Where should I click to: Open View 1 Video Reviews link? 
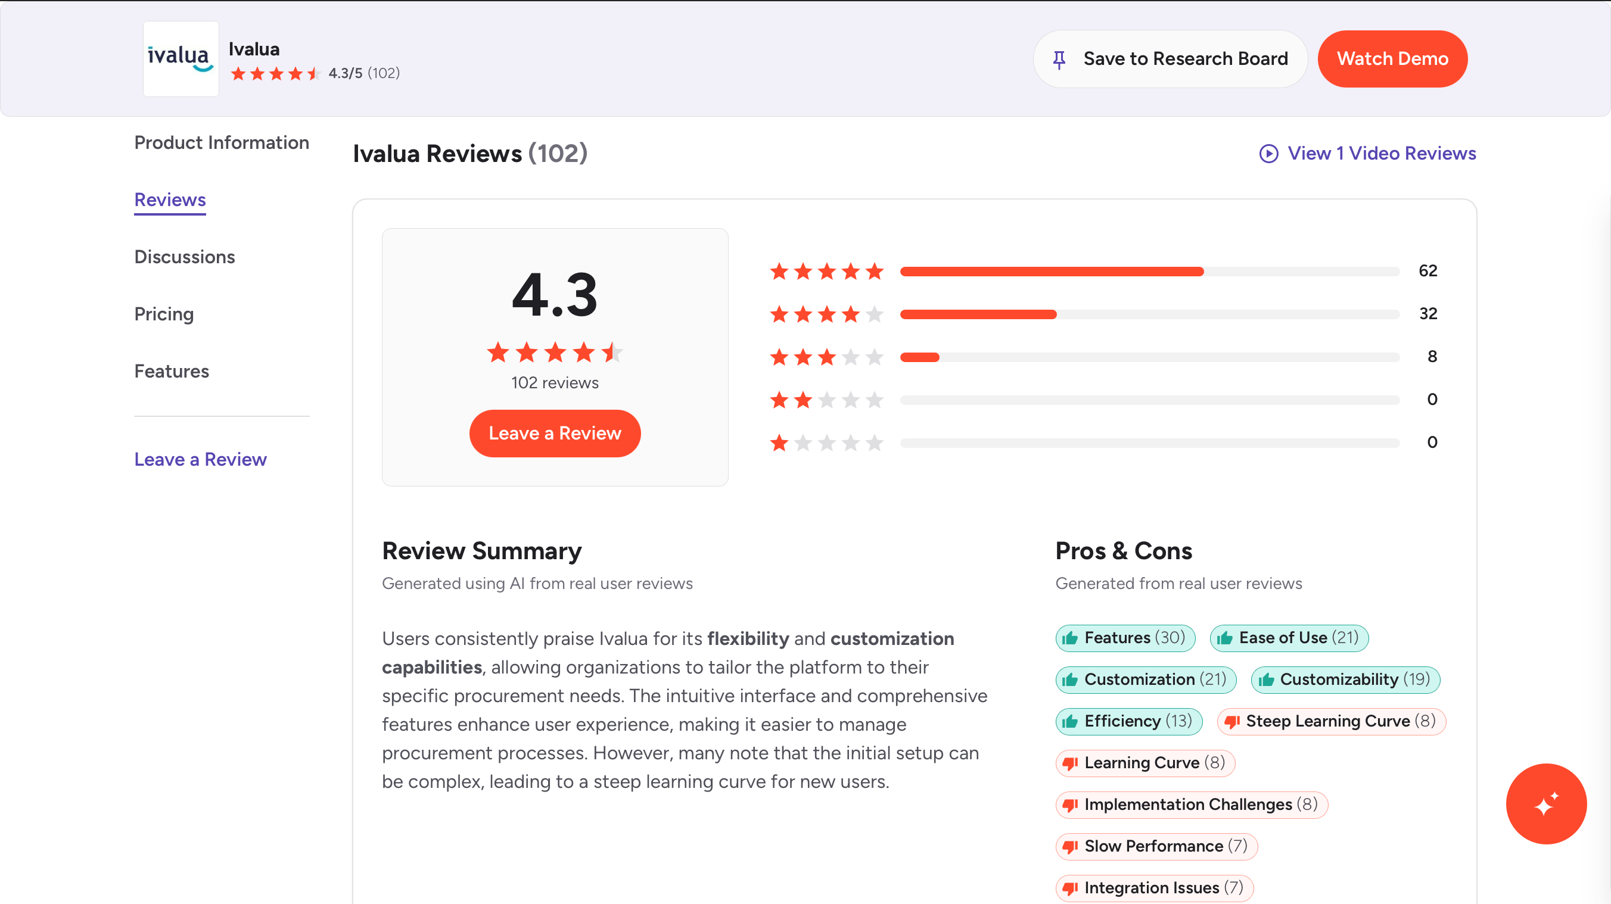(x=1368, y=154)
